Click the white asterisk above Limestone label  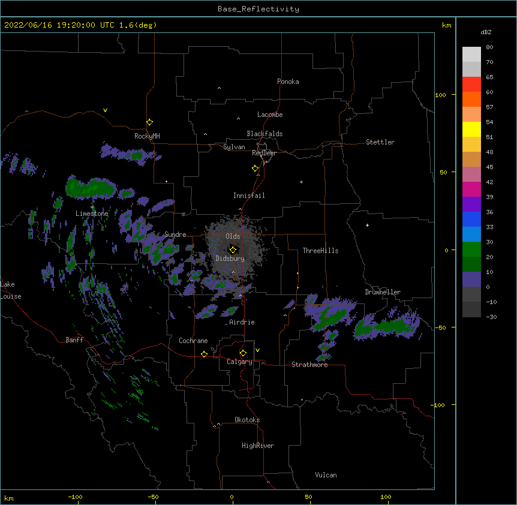tap(92, 208)
